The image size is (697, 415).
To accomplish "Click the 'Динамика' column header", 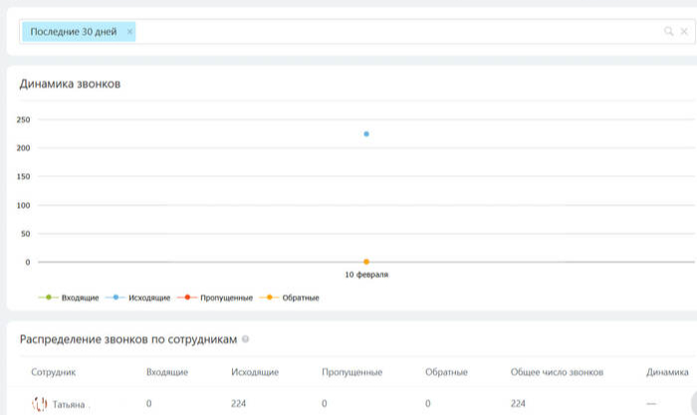I will pos(667,372).
